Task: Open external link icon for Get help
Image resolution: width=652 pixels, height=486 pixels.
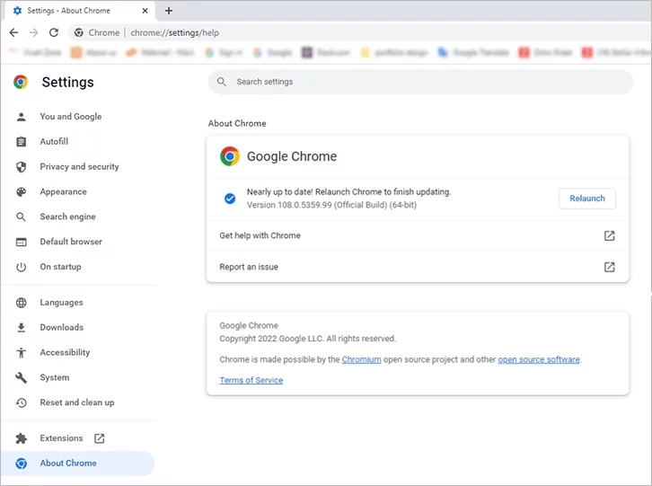Action: tap(609, 235)
